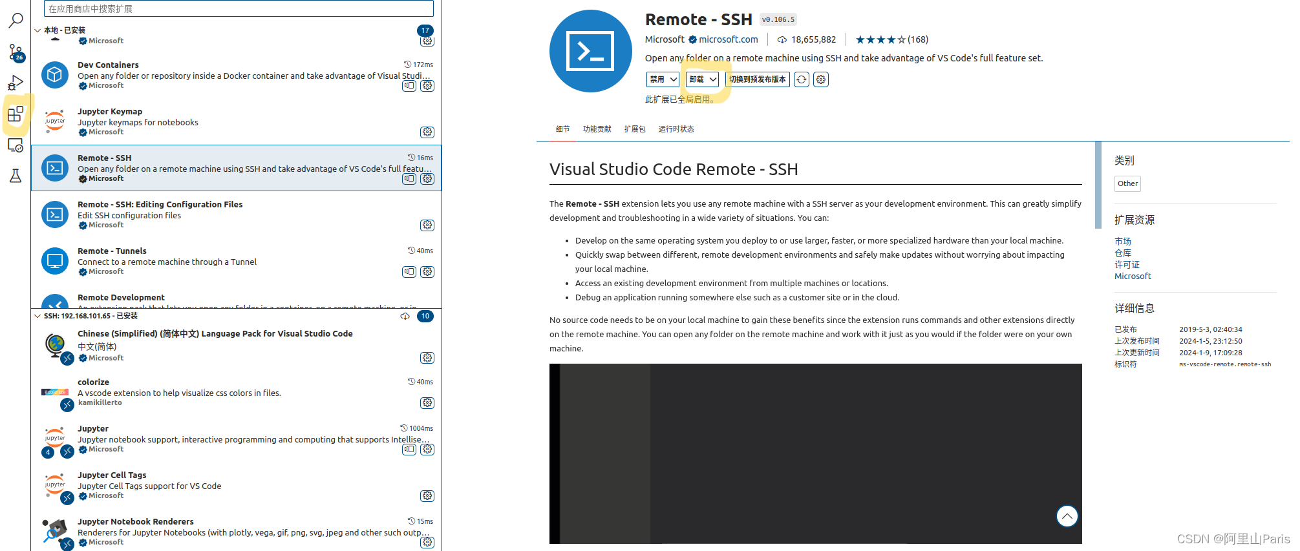This screenshot has height=551, width=1300.
Task: Open gear for Chinese (Simplified) Language Pack
Action: pyautogui.click(x=427, y=358)
